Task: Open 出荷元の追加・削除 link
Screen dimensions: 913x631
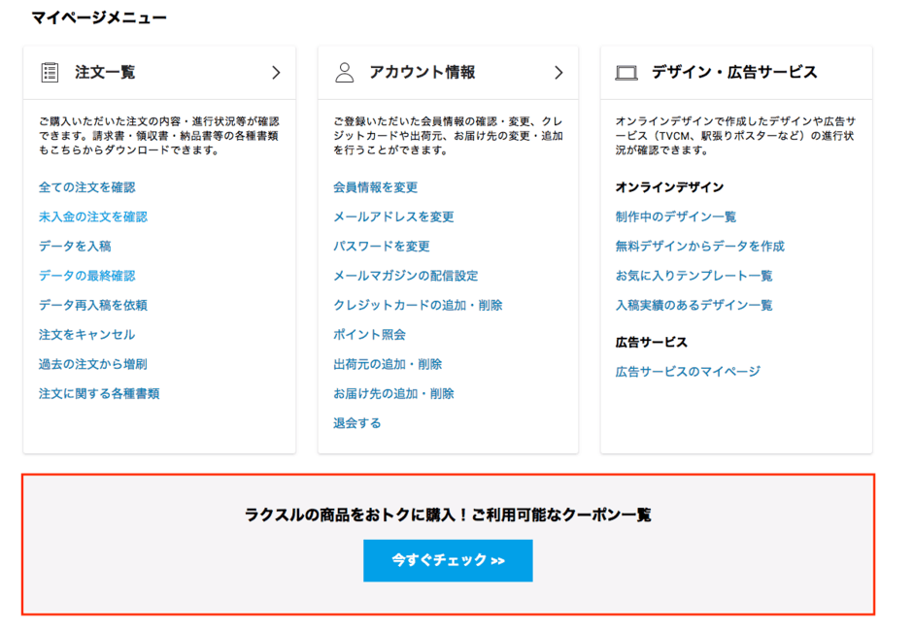Action: click(388, 364)
